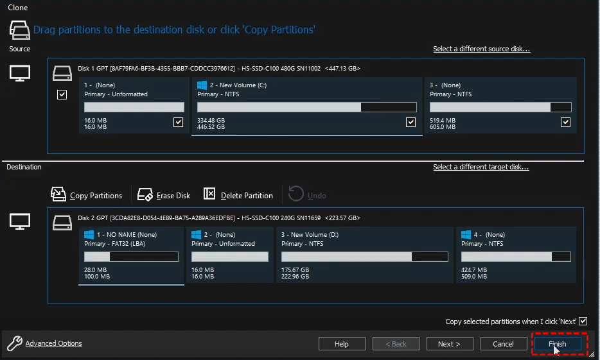The height and width of the screenshot is (360, 600).
Task: Click the Disk 1 source drive icon
Action: tap(62, 73)
